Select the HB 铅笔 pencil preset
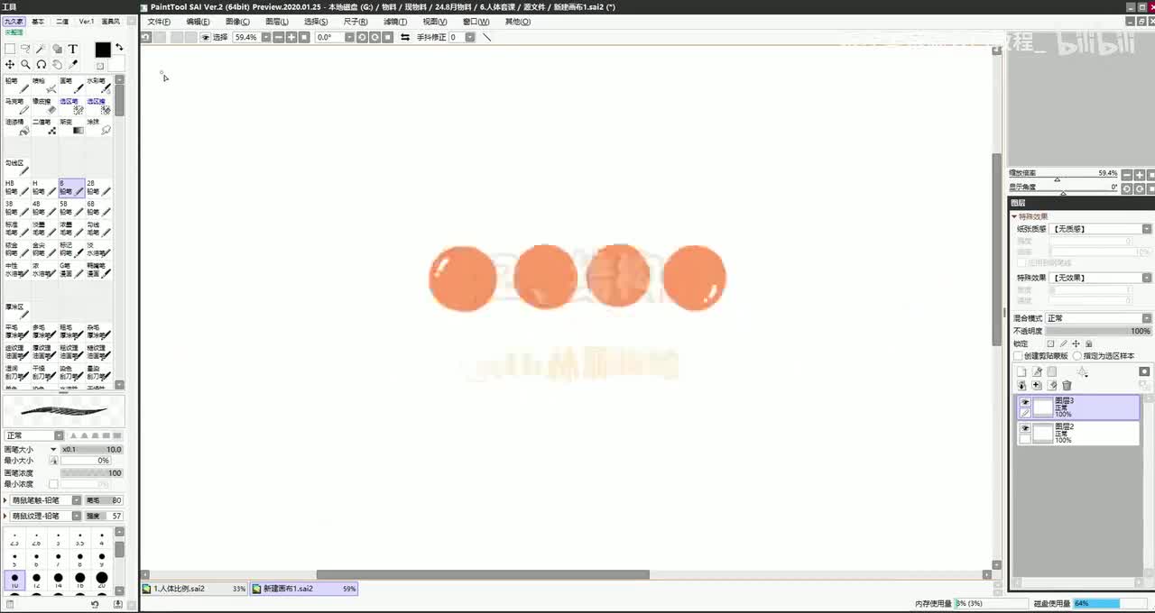Image resolution: width=1155 pixels, height=613 pixels. [x=17, y=188]
